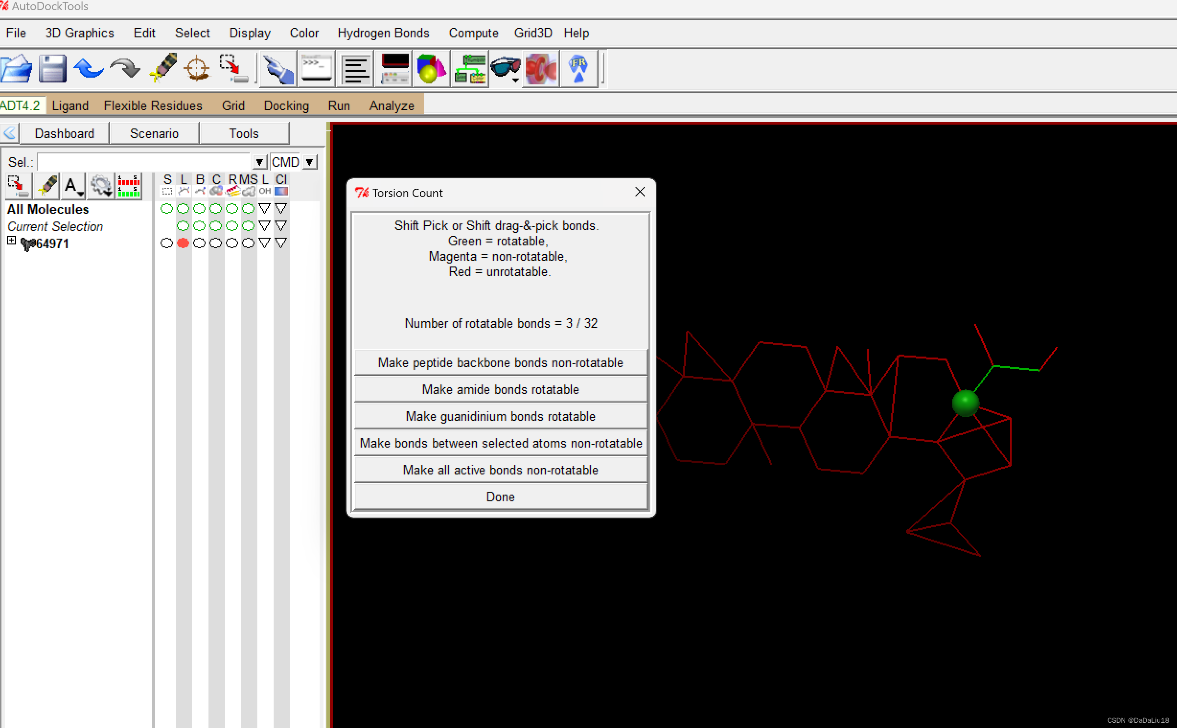This screenshot has width=1177, height=728.
Task: Click the green root atom sphere
Action: point(965,403)
